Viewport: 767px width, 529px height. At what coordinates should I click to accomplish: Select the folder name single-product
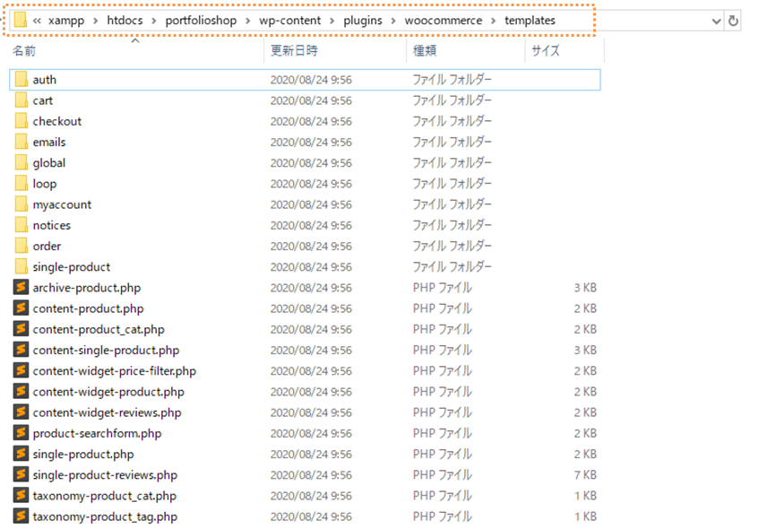(72, 267)
